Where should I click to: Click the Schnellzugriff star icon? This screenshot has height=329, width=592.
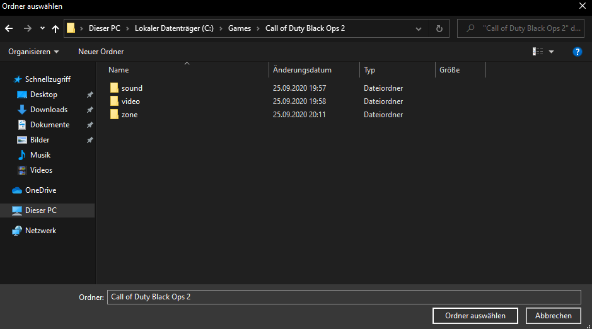[18, 79]
